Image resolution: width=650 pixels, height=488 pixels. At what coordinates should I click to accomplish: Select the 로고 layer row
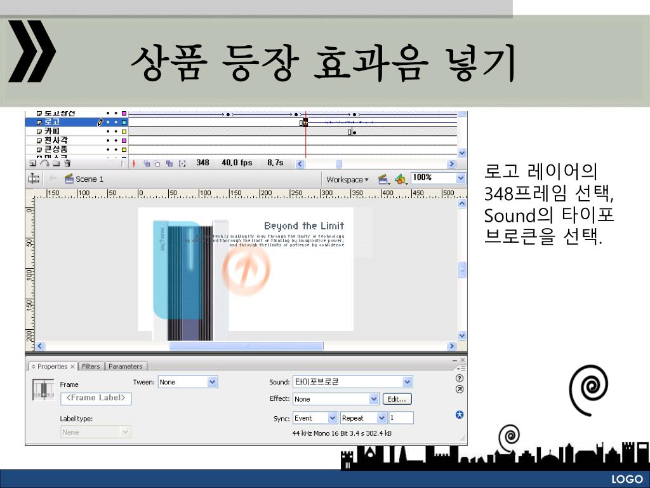point(77,123)
